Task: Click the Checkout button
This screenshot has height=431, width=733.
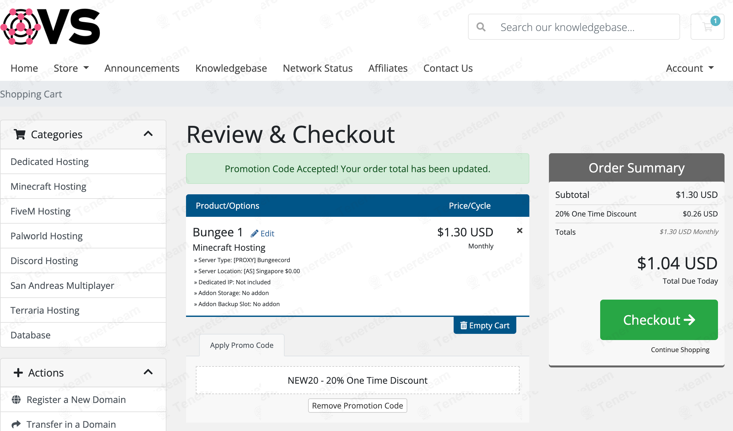Action: (659, 320)
